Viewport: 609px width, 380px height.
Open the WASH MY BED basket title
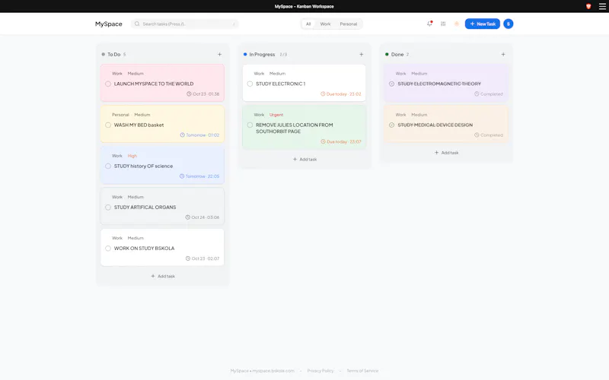click(x=139, y=125)
